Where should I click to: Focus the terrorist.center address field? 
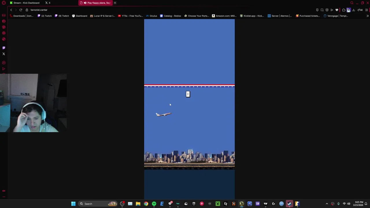point(39,10)
